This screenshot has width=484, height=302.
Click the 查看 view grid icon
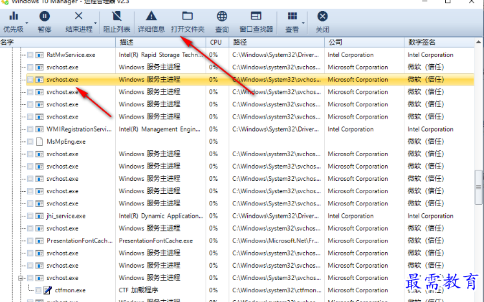click(x=292, y=16)
